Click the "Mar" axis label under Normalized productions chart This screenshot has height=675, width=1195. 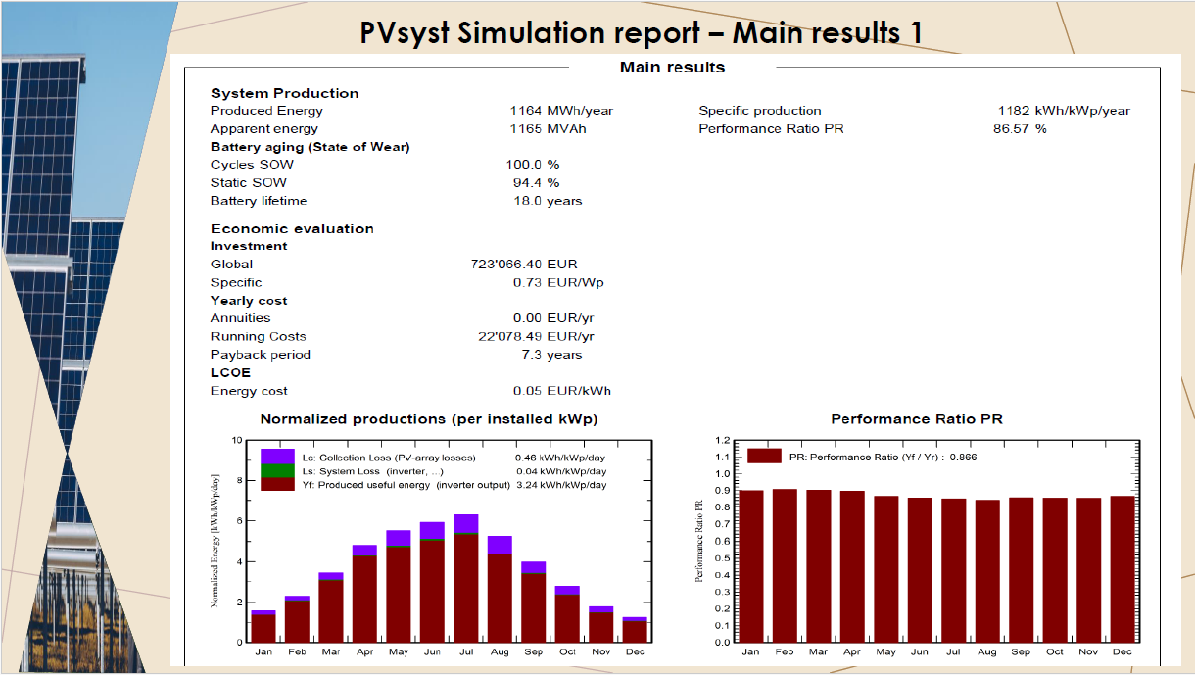[x=331, y=651]
